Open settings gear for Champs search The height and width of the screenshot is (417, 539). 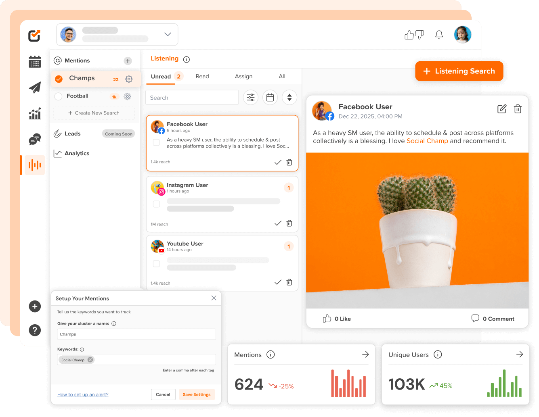pos(129,79)
